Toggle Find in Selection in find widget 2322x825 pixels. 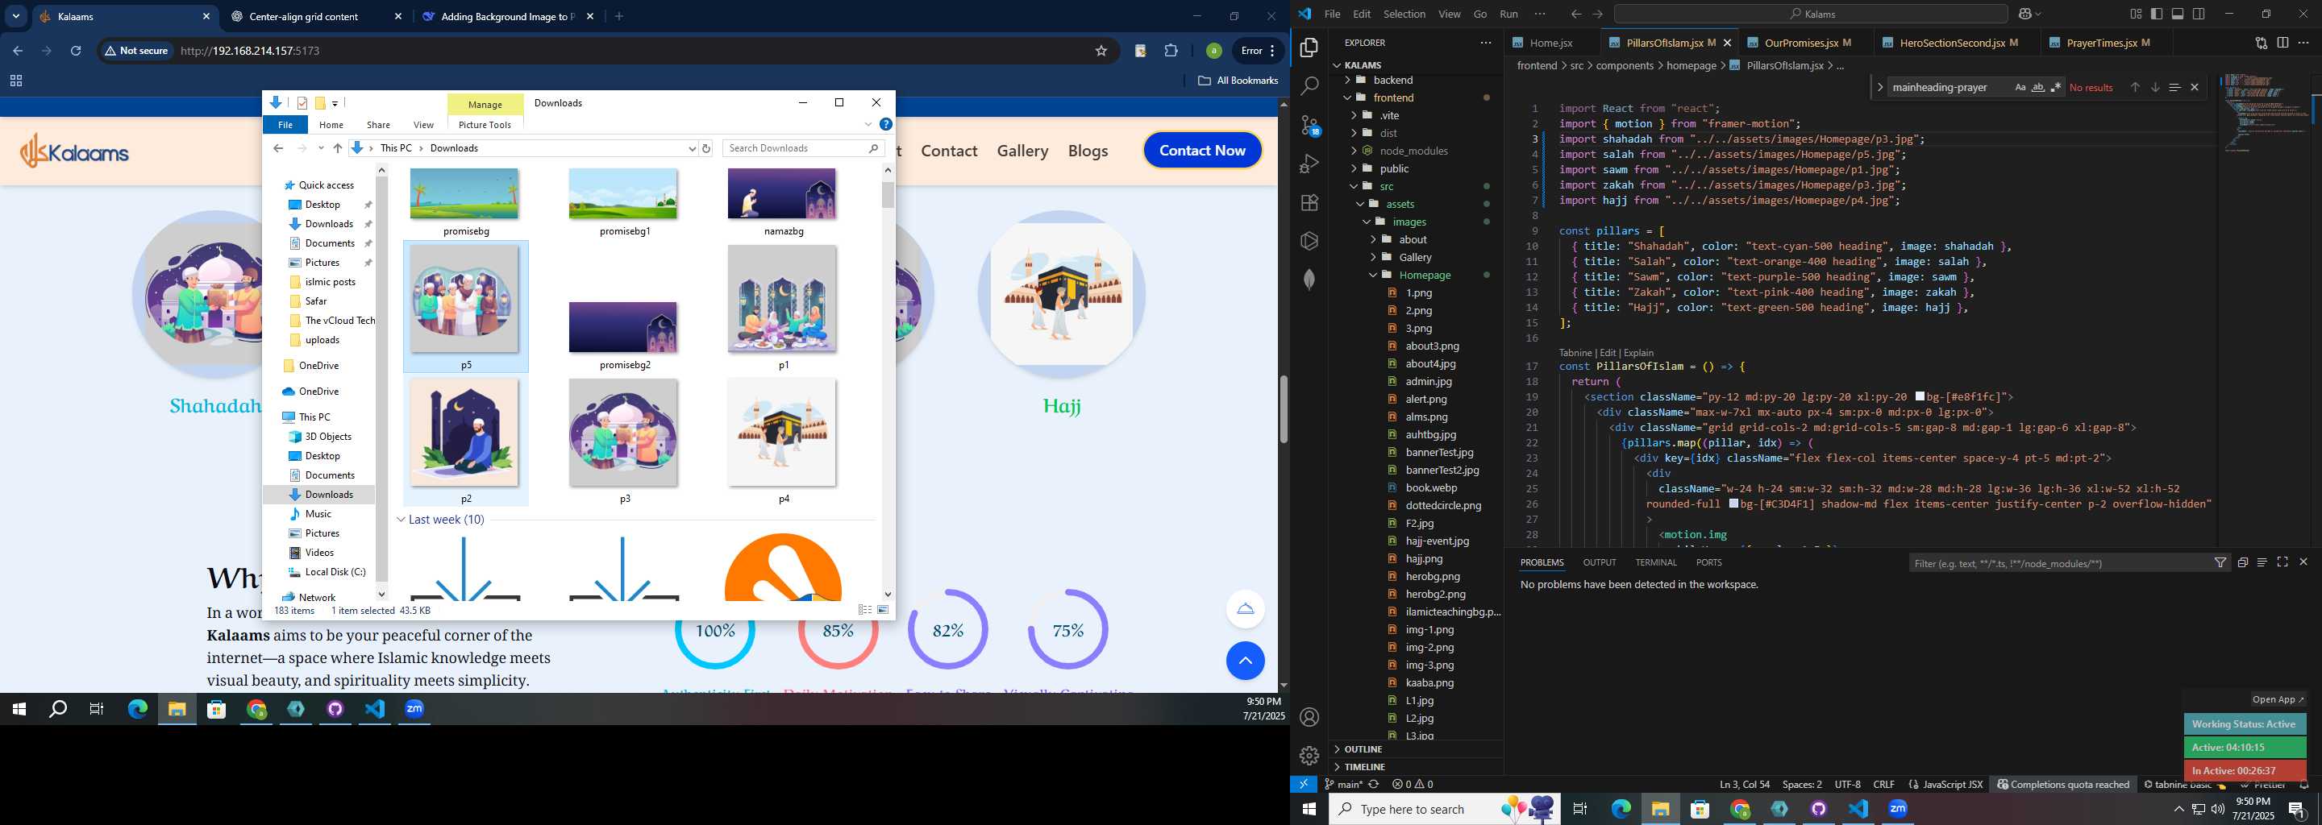point(2174,87)
